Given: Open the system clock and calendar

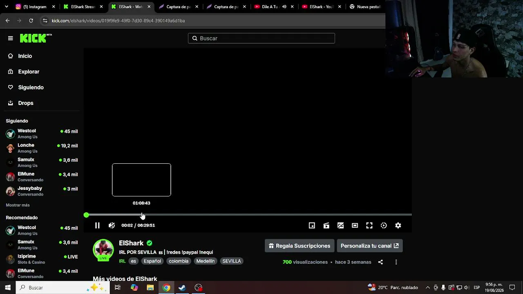Looking at the screenshot, I should click(494, 287).
